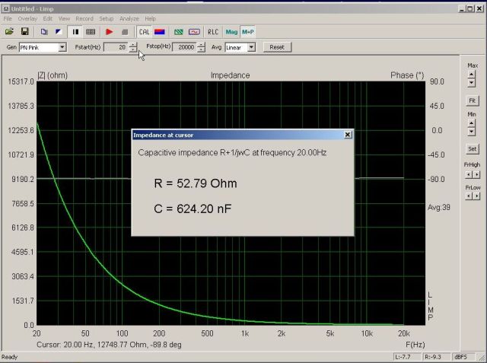
Task: Open the Setup menu
Action: (x=107, y=18)
